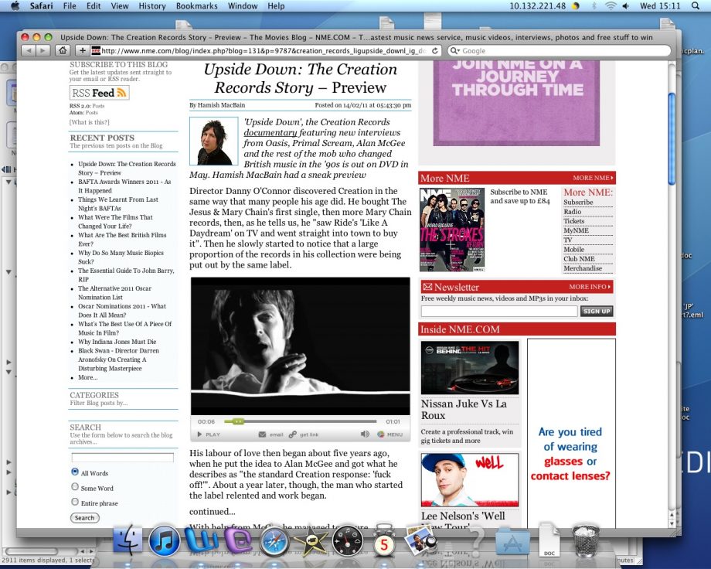The height and width of the screenshot is (569, 711).
Task: Click the author Hamish MacBain photo
Action: [x=213, y=141]
